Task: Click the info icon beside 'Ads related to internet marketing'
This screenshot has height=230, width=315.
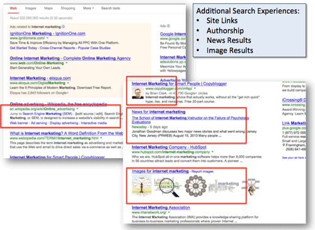Action: coord(64,26)
